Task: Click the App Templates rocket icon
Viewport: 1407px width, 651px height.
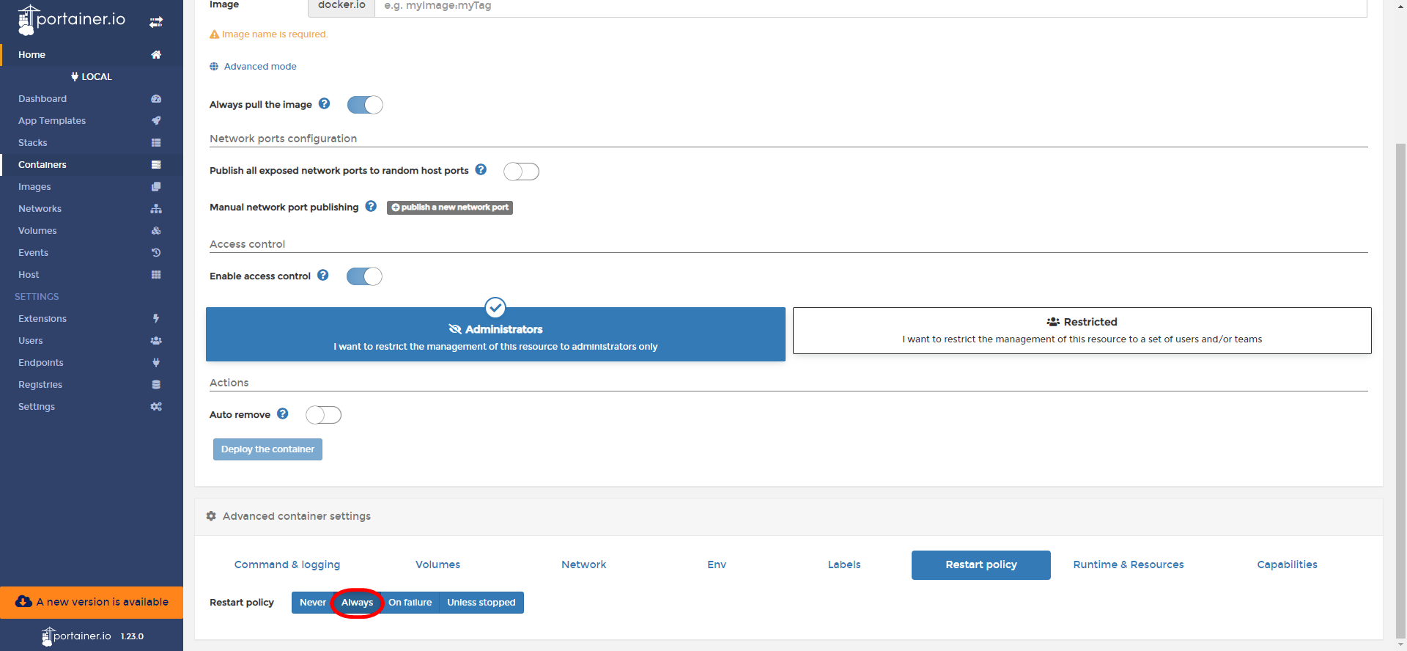Action: [x=156, y=120]
